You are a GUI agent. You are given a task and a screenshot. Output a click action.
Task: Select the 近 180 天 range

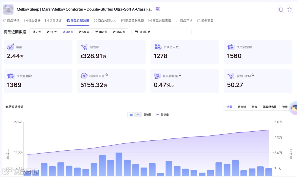click(101, 32)
